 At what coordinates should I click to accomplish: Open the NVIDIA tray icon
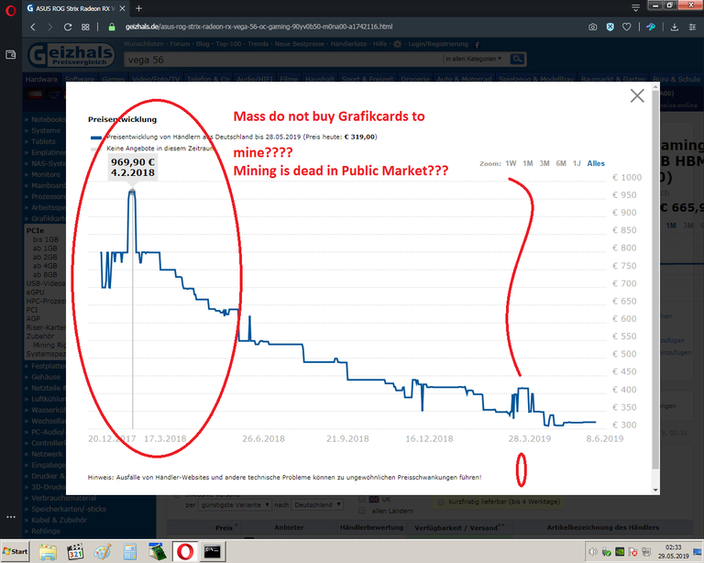pyautogui.click(x=620, y=552)
